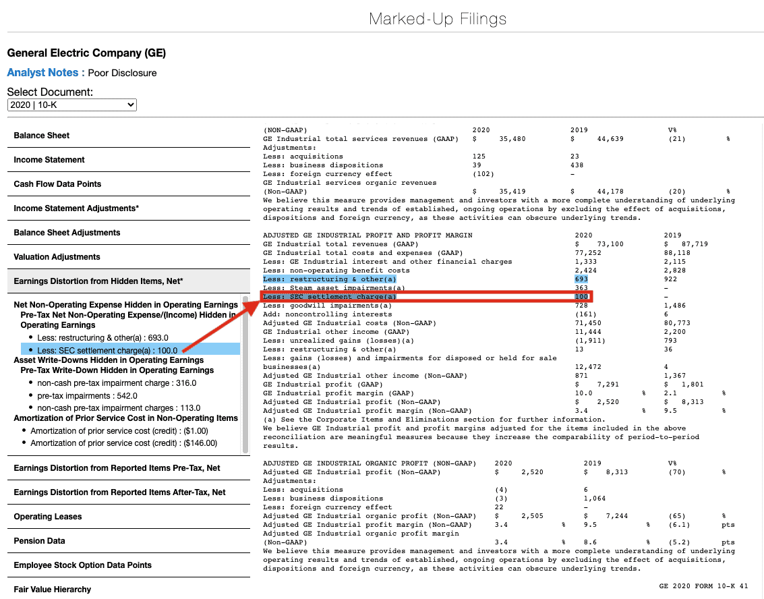The image size is (764, 599).
Task: Click the Analyst Notes link
Action: 42,73
